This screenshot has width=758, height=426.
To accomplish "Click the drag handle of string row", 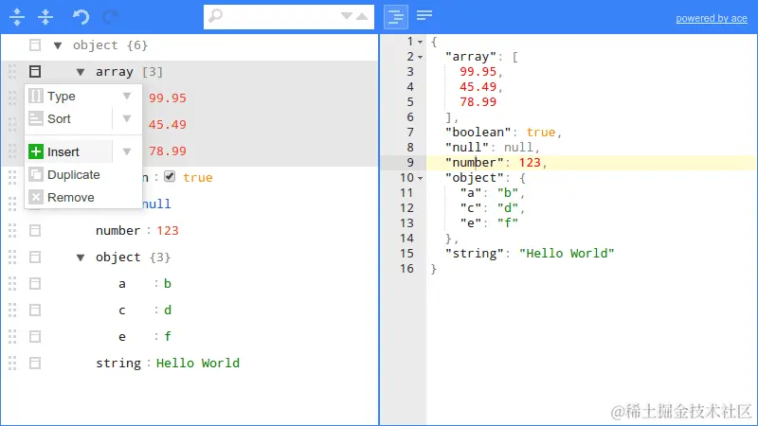I will coord(12,364).
